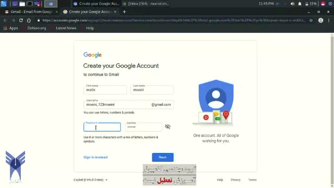Click the page vertical scrollbar

click(x=332, y=110)
